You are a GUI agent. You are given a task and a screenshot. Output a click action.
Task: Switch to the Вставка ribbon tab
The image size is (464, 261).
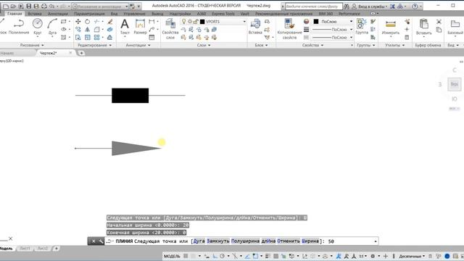[35, 14]
